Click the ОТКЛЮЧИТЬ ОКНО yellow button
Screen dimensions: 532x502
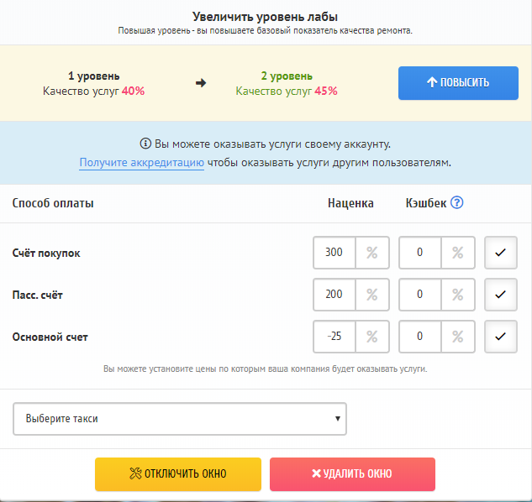pos(178,473)
